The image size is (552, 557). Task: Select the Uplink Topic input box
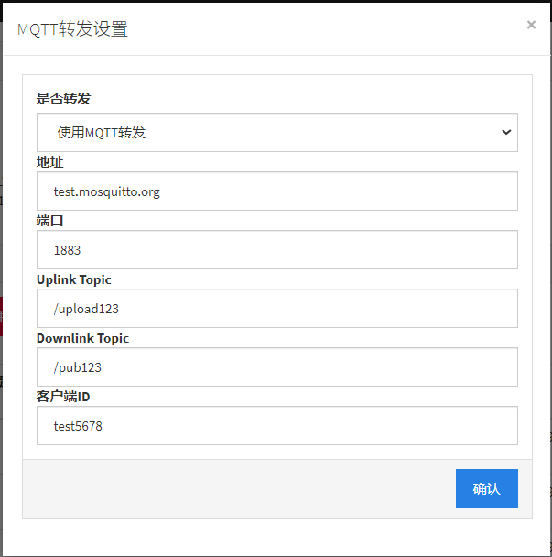[276, 309]
